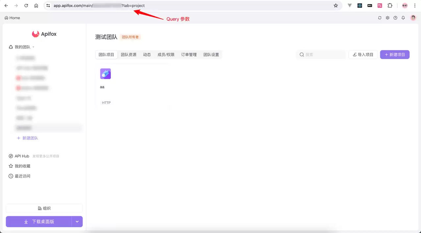
Task: Switch to the 订单管理 tab
Action: click(189, 55)
